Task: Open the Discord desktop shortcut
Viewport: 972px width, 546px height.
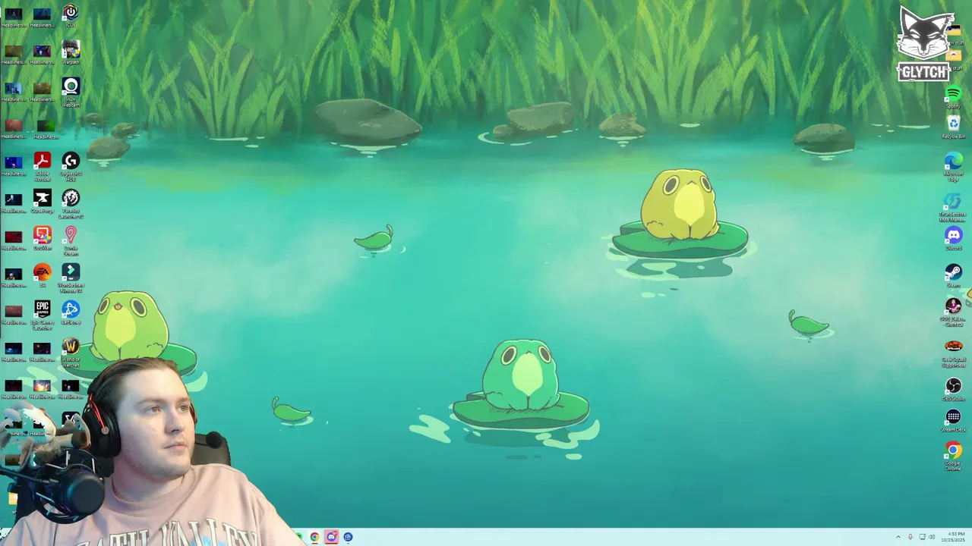Action: tap(953, 238)
